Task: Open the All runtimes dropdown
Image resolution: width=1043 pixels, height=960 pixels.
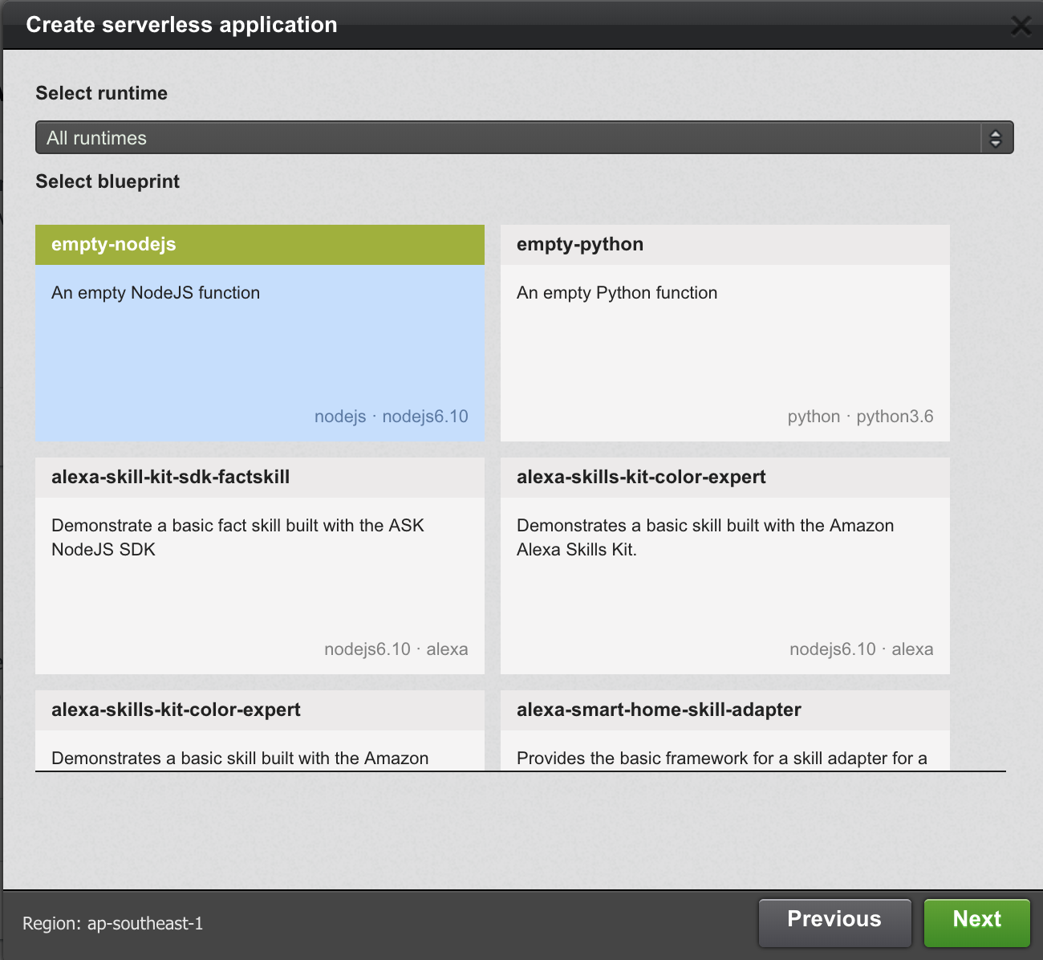Action: [524, 138]
